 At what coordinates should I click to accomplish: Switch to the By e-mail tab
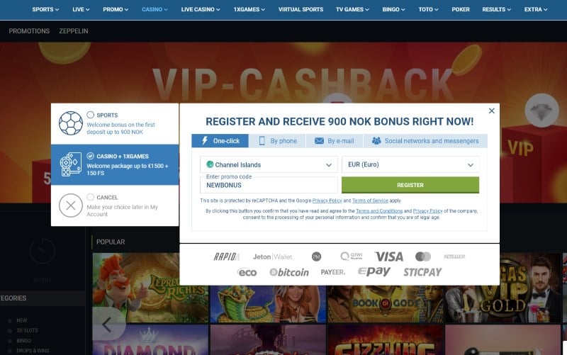pos(334,141)
